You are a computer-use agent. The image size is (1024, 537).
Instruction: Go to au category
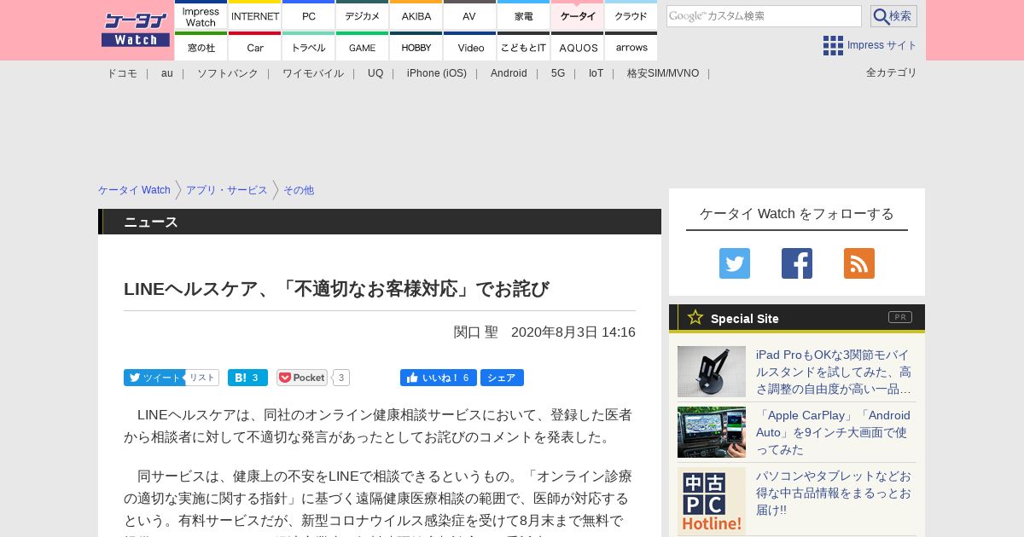pos(167,73)
